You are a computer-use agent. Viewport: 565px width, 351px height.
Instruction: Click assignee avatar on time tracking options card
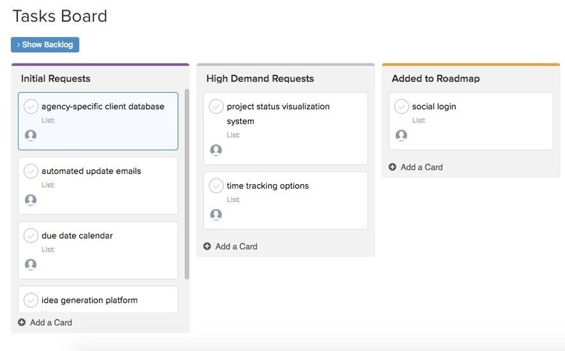pos(216,215)
